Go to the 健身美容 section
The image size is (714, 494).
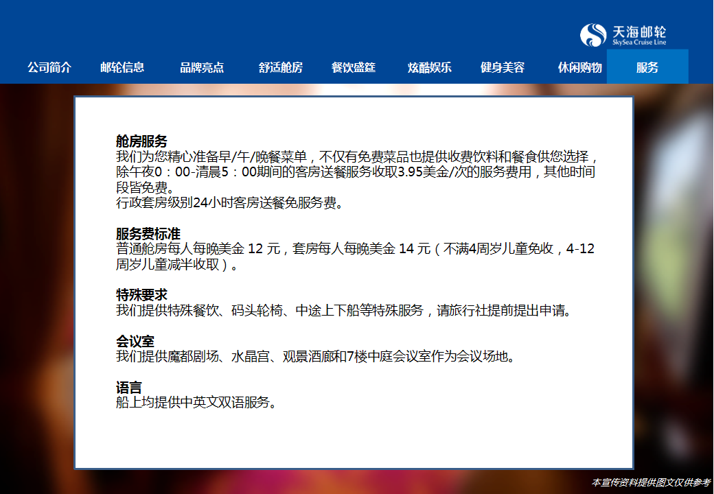coord(503,68)
